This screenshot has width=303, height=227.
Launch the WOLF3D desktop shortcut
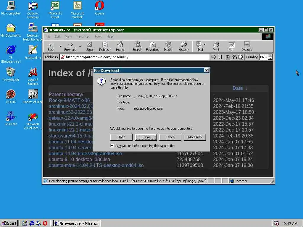11,119
